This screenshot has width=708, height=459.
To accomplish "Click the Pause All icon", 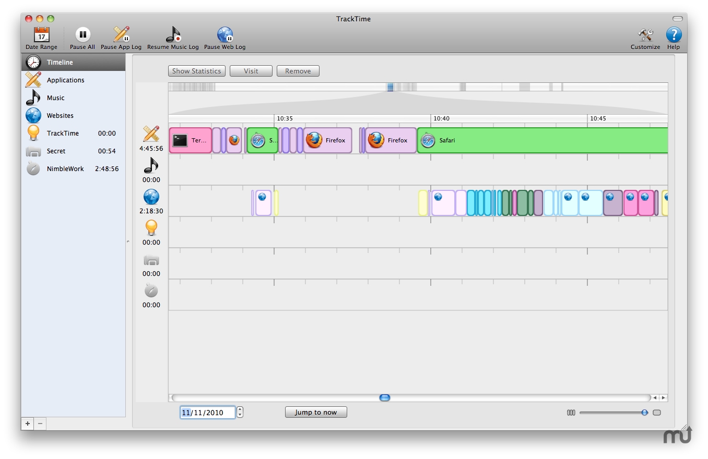I will pyautogui.click(x=82, y=35).
